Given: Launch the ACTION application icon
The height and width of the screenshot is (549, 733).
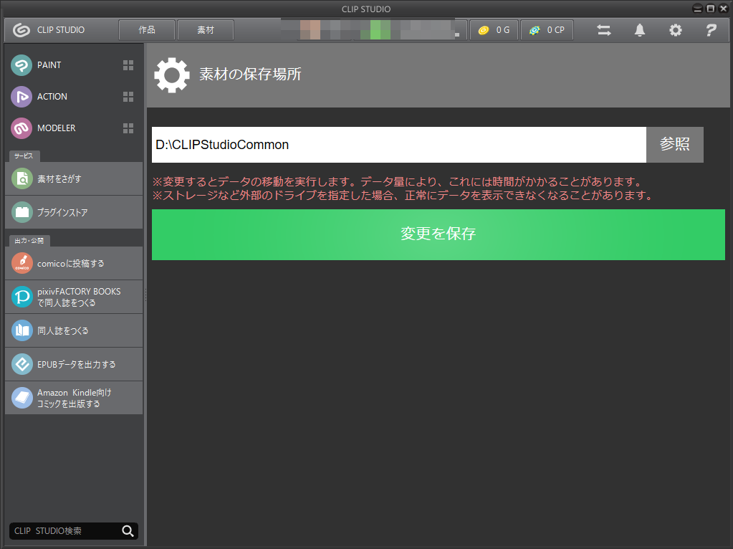Looking at the screenshot, I should (x=21, y=97).
